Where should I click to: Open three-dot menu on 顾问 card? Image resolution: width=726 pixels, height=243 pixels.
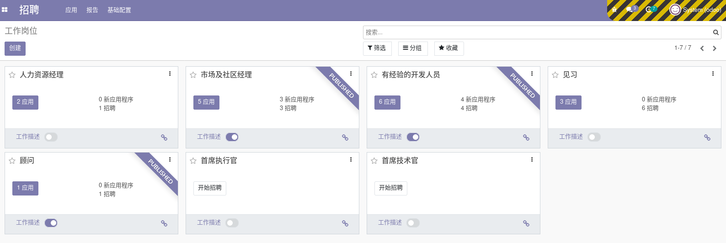click(x=170, y=159)
